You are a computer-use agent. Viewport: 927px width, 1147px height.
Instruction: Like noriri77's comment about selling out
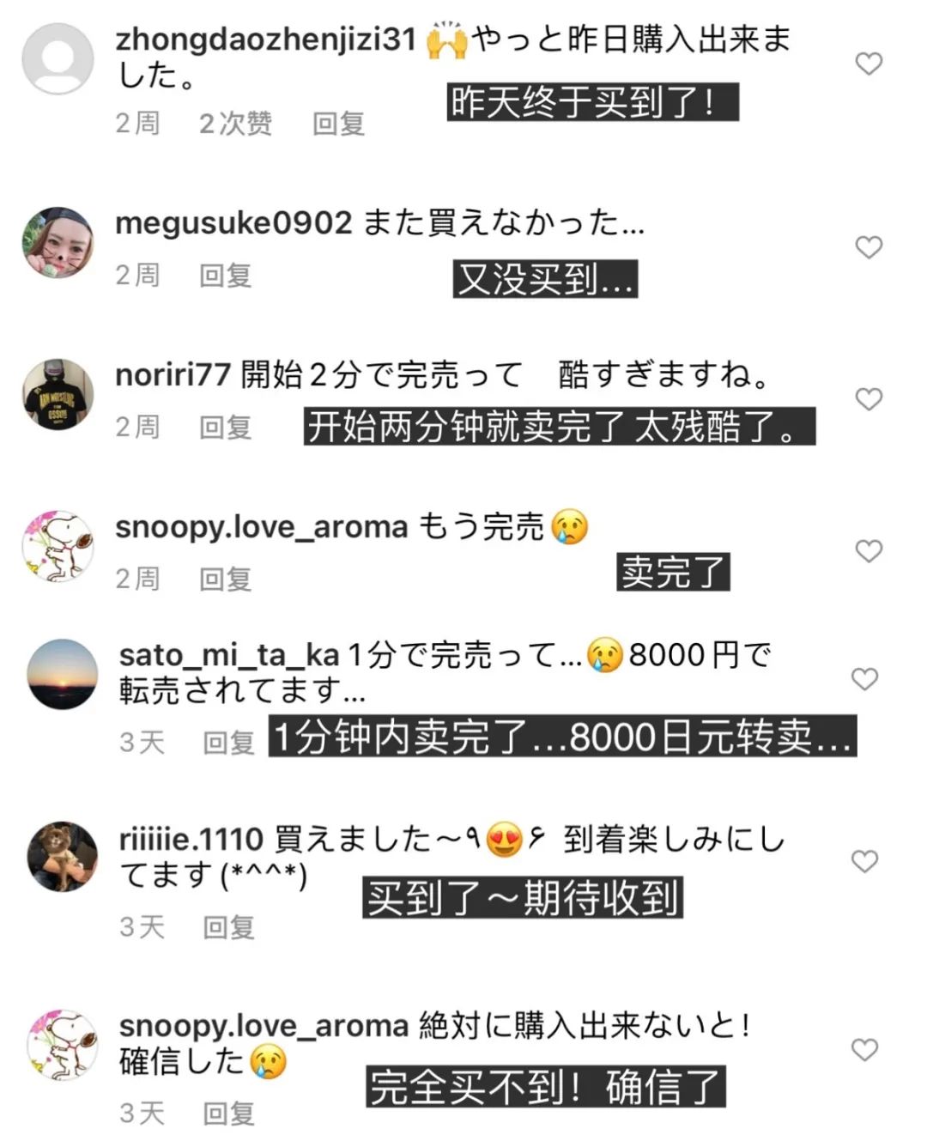click(x=869, y=398)
